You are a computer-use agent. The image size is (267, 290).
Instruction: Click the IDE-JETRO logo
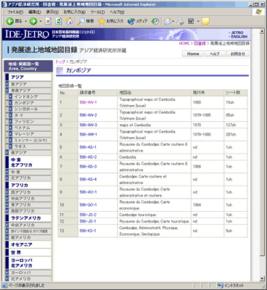pos(27,34)
